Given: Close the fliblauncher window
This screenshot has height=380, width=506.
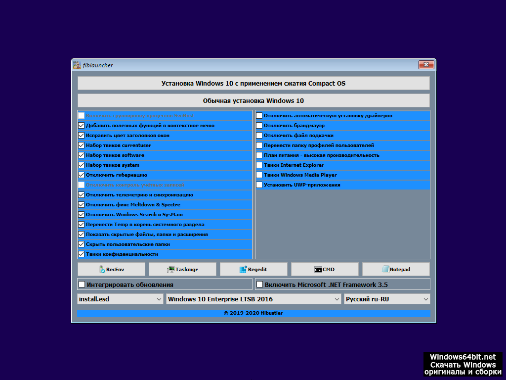Looking at the screenshot, I should (426, 65).
